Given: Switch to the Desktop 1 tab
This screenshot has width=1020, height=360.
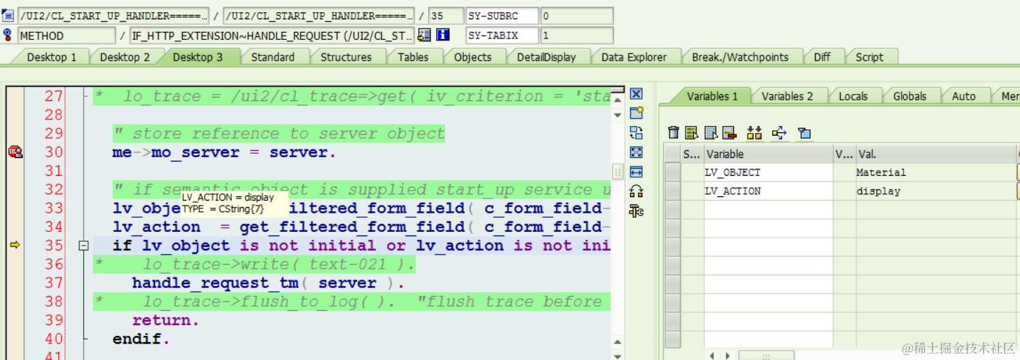Looking at the screenshot, I should (x=52, y=57).
